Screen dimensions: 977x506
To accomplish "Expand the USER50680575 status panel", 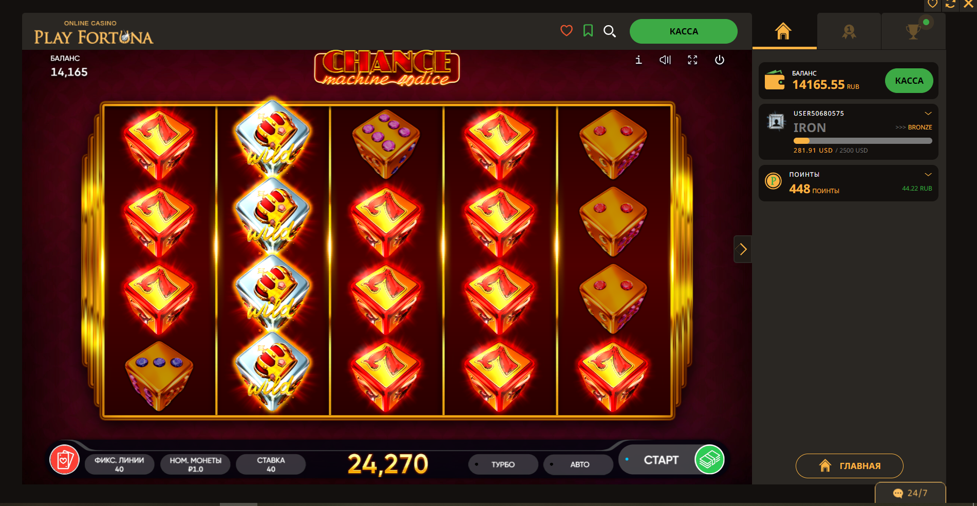I will pos(928,114).
